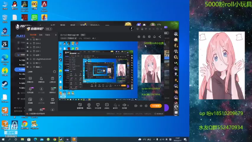Click the orange stream button

[x=156, y=106]
